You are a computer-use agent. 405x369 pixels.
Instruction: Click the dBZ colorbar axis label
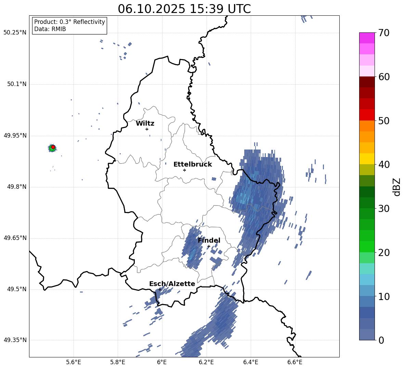coord(397,187)
